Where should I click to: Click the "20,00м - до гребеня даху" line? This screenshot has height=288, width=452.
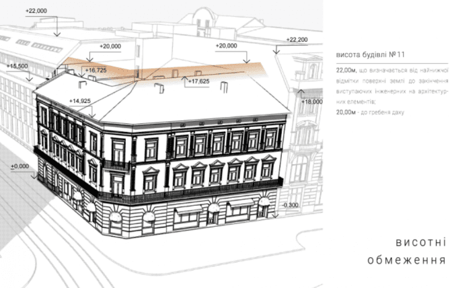pyautogui.click(x=371, y=112)
